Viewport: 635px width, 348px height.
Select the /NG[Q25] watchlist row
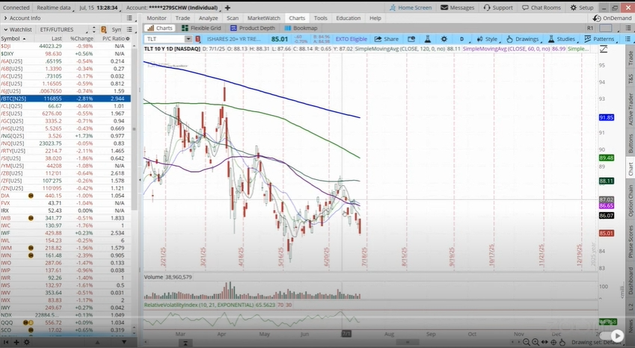[x=65, y=136]
